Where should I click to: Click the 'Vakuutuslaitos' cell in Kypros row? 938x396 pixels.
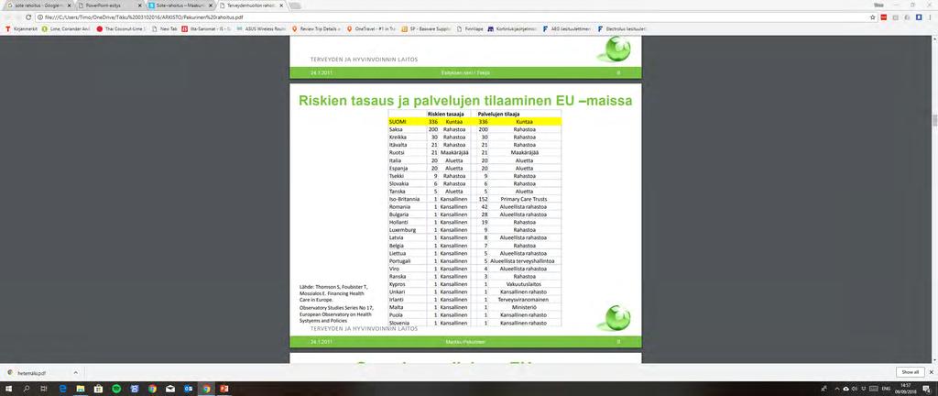click(524, 284)
